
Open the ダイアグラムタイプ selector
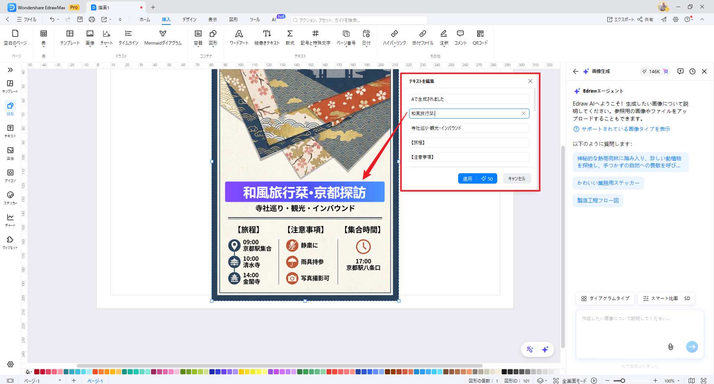605,299
